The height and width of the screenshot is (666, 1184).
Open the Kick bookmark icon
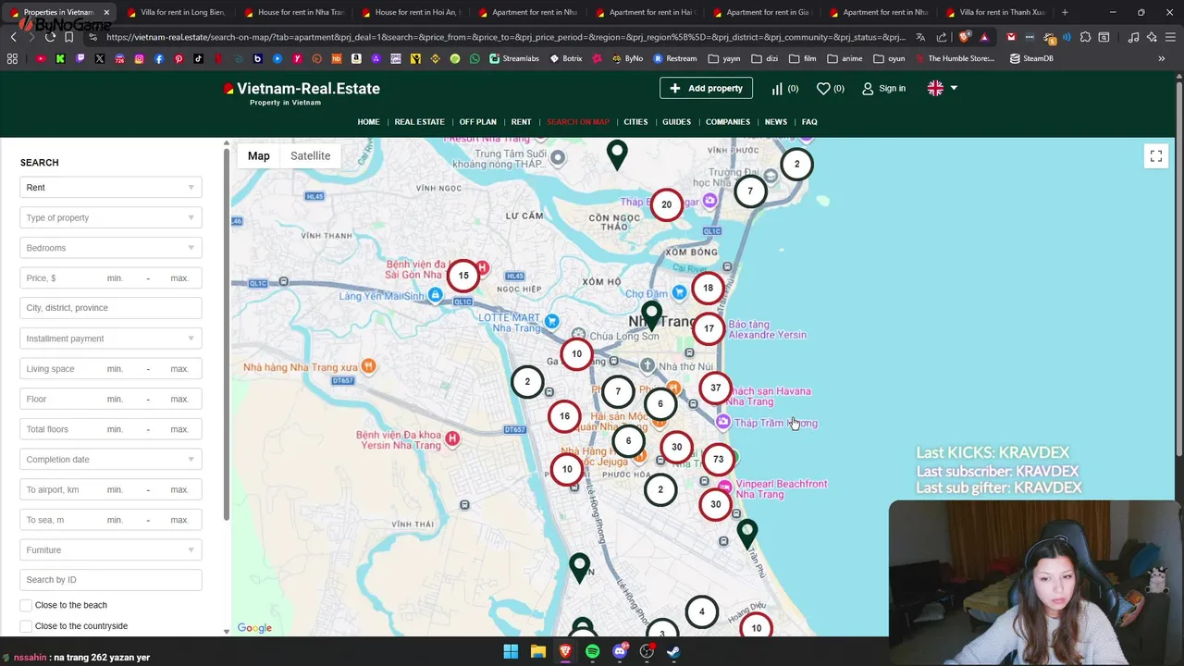click(x=60, y=58)
